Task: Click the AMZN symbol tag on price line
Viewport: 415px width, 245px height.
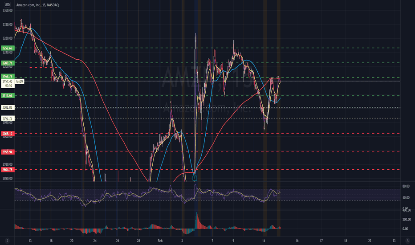Action: (19, 82)
